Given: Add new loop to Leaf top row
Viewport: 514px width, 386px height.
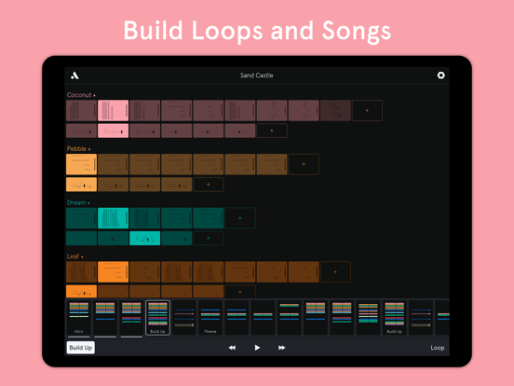Looking at the screenshot, I should click(335, 271).
